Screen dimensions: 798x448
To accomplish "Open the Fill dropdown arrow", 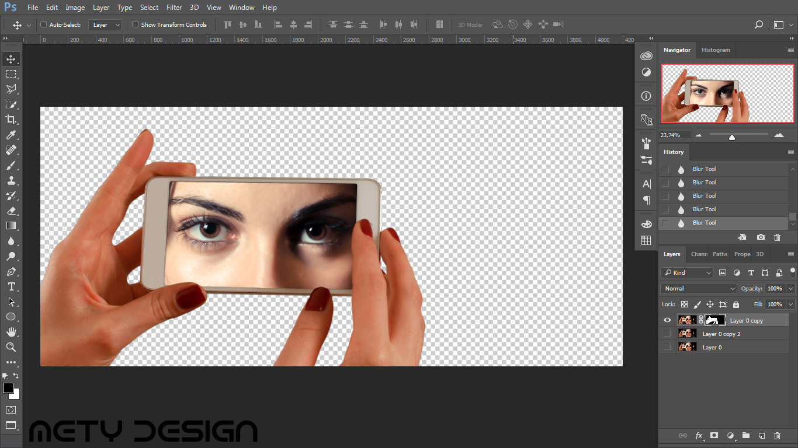I will click(x=790, y=304).
